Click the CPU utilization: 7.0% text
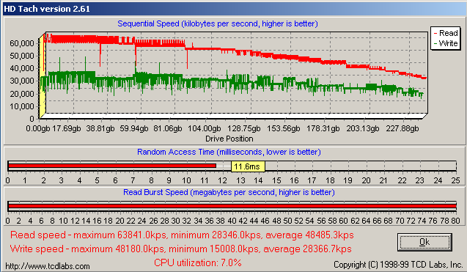Screen dimensions: 467x272 tap(198, 262)
